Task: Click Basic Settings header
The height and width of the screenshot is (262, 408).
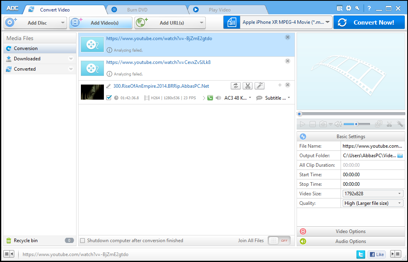Action: click(x=351, y=137)
